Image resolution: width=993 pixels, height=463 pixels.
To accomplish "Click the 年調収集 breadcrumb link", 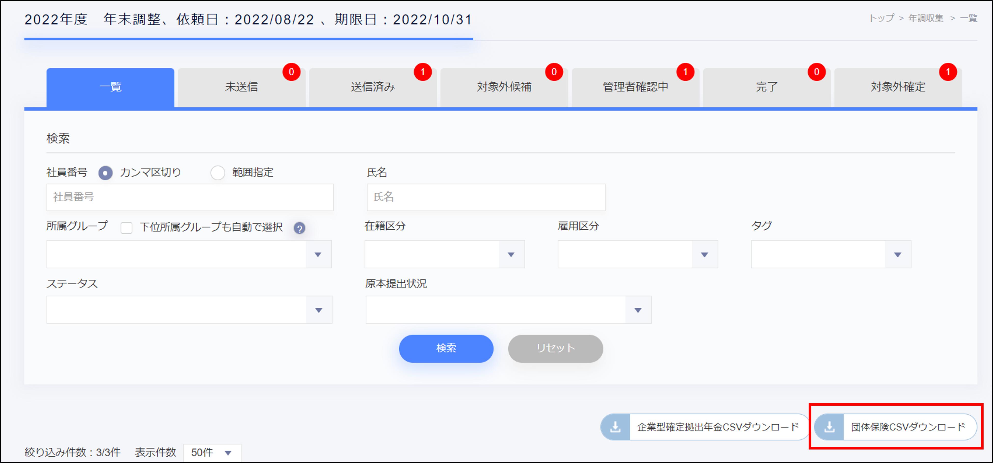I will (926, 18).
